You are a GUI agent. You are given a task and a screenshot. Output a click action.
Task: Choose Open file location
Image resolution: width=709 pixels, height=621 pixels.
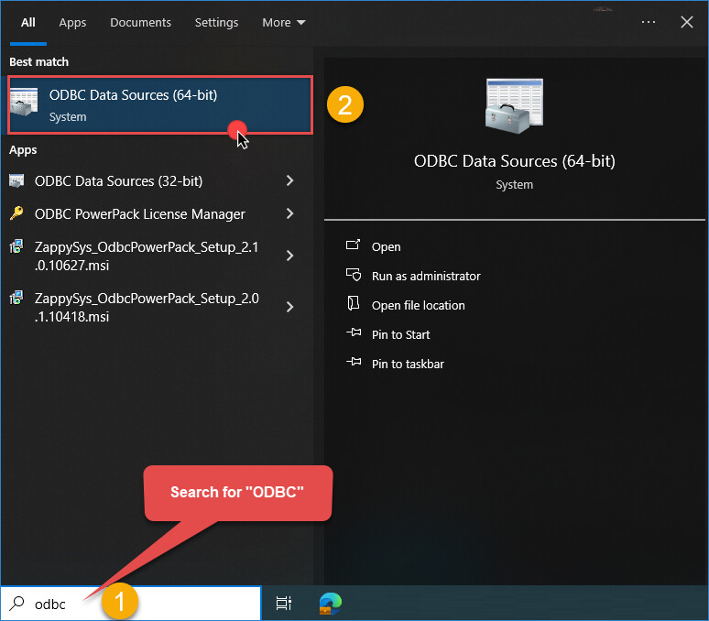[419, 306]
